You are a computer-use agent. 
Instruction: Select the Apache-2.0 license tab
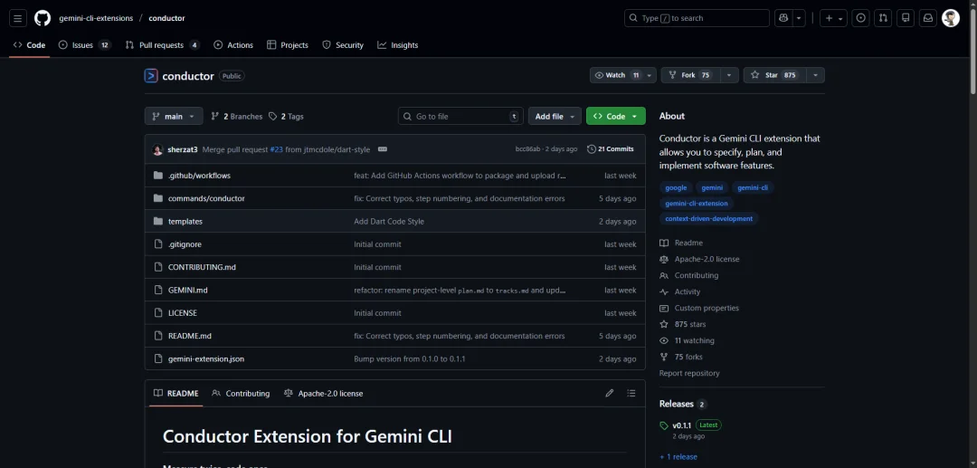point(323,393)
